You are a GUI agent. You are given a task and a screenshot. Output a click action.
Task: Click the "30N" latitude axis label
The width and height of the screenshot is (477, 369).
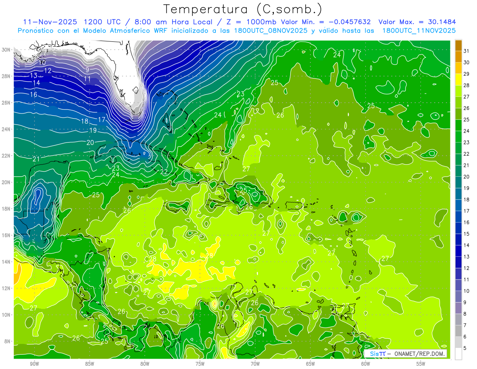pos(6,50)
